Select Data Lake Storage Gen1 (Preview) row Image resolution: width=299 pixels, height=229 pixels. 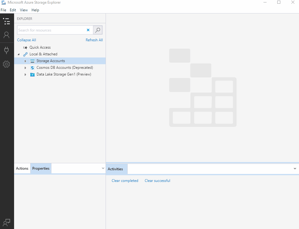(60, 74)
